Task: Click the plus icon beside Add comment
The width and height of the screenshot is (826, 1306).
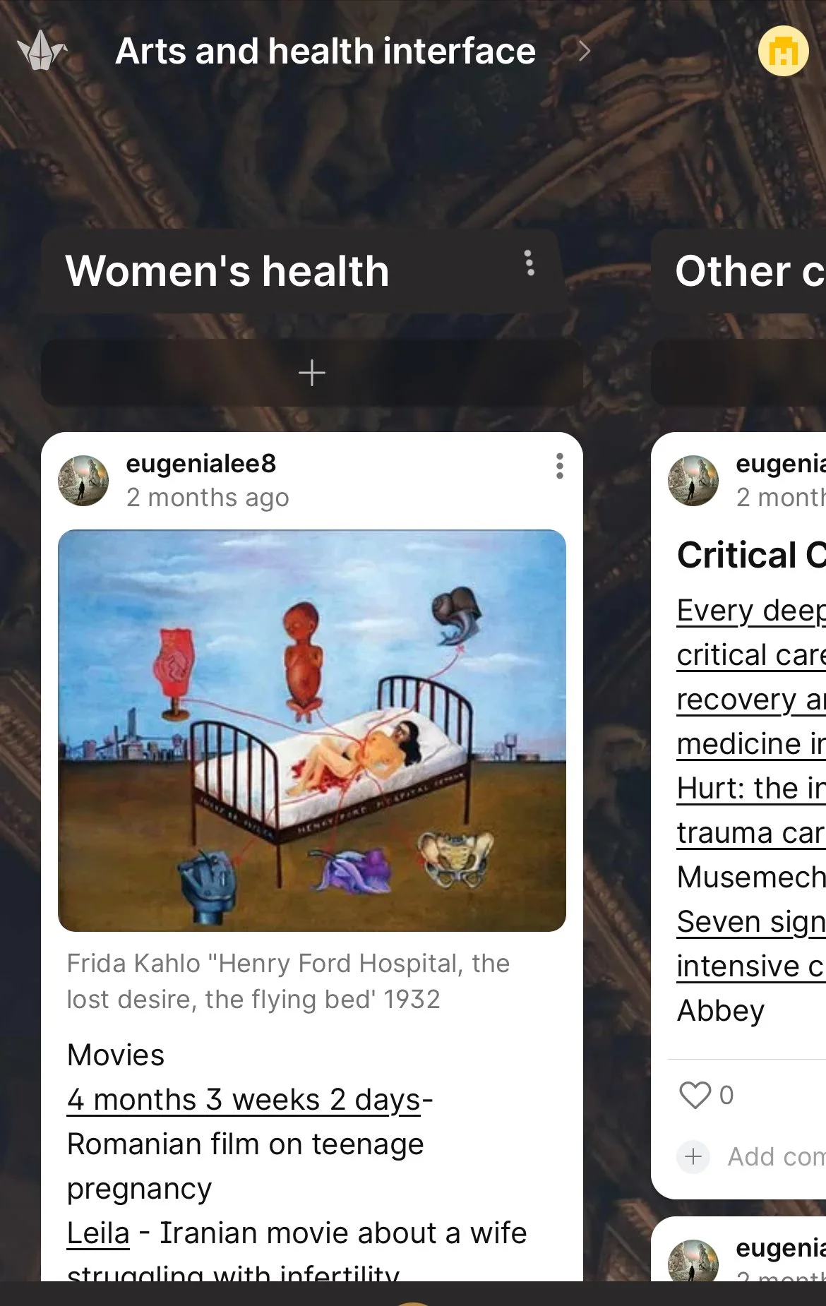Action: 693,1156
